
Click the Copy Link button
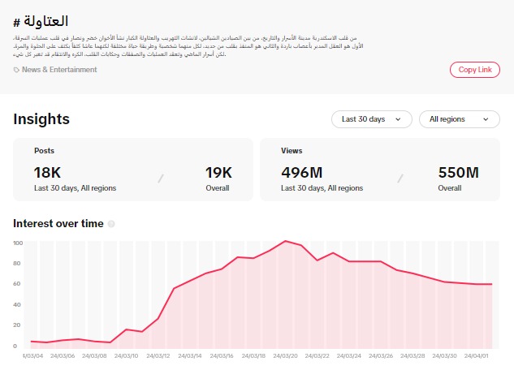tap(474, 70)
